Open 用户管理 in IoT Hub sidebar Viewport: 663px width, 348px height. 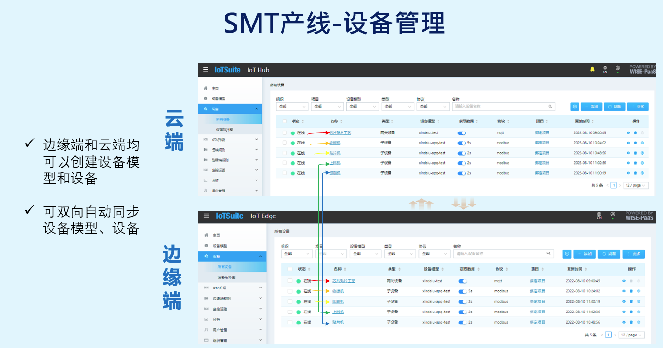tap(231, 191)
